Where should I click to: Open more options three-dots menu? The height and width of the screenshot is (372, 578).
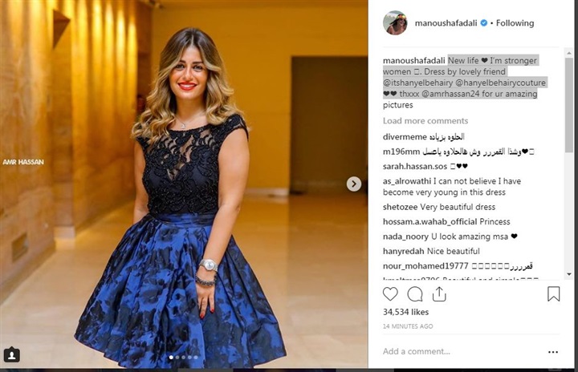tap(553, 352)
